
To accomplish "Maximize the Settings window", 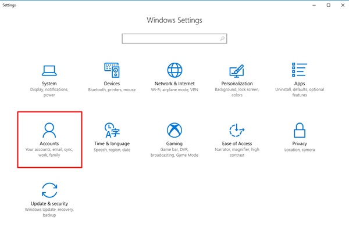I will [x=328, y=5].
